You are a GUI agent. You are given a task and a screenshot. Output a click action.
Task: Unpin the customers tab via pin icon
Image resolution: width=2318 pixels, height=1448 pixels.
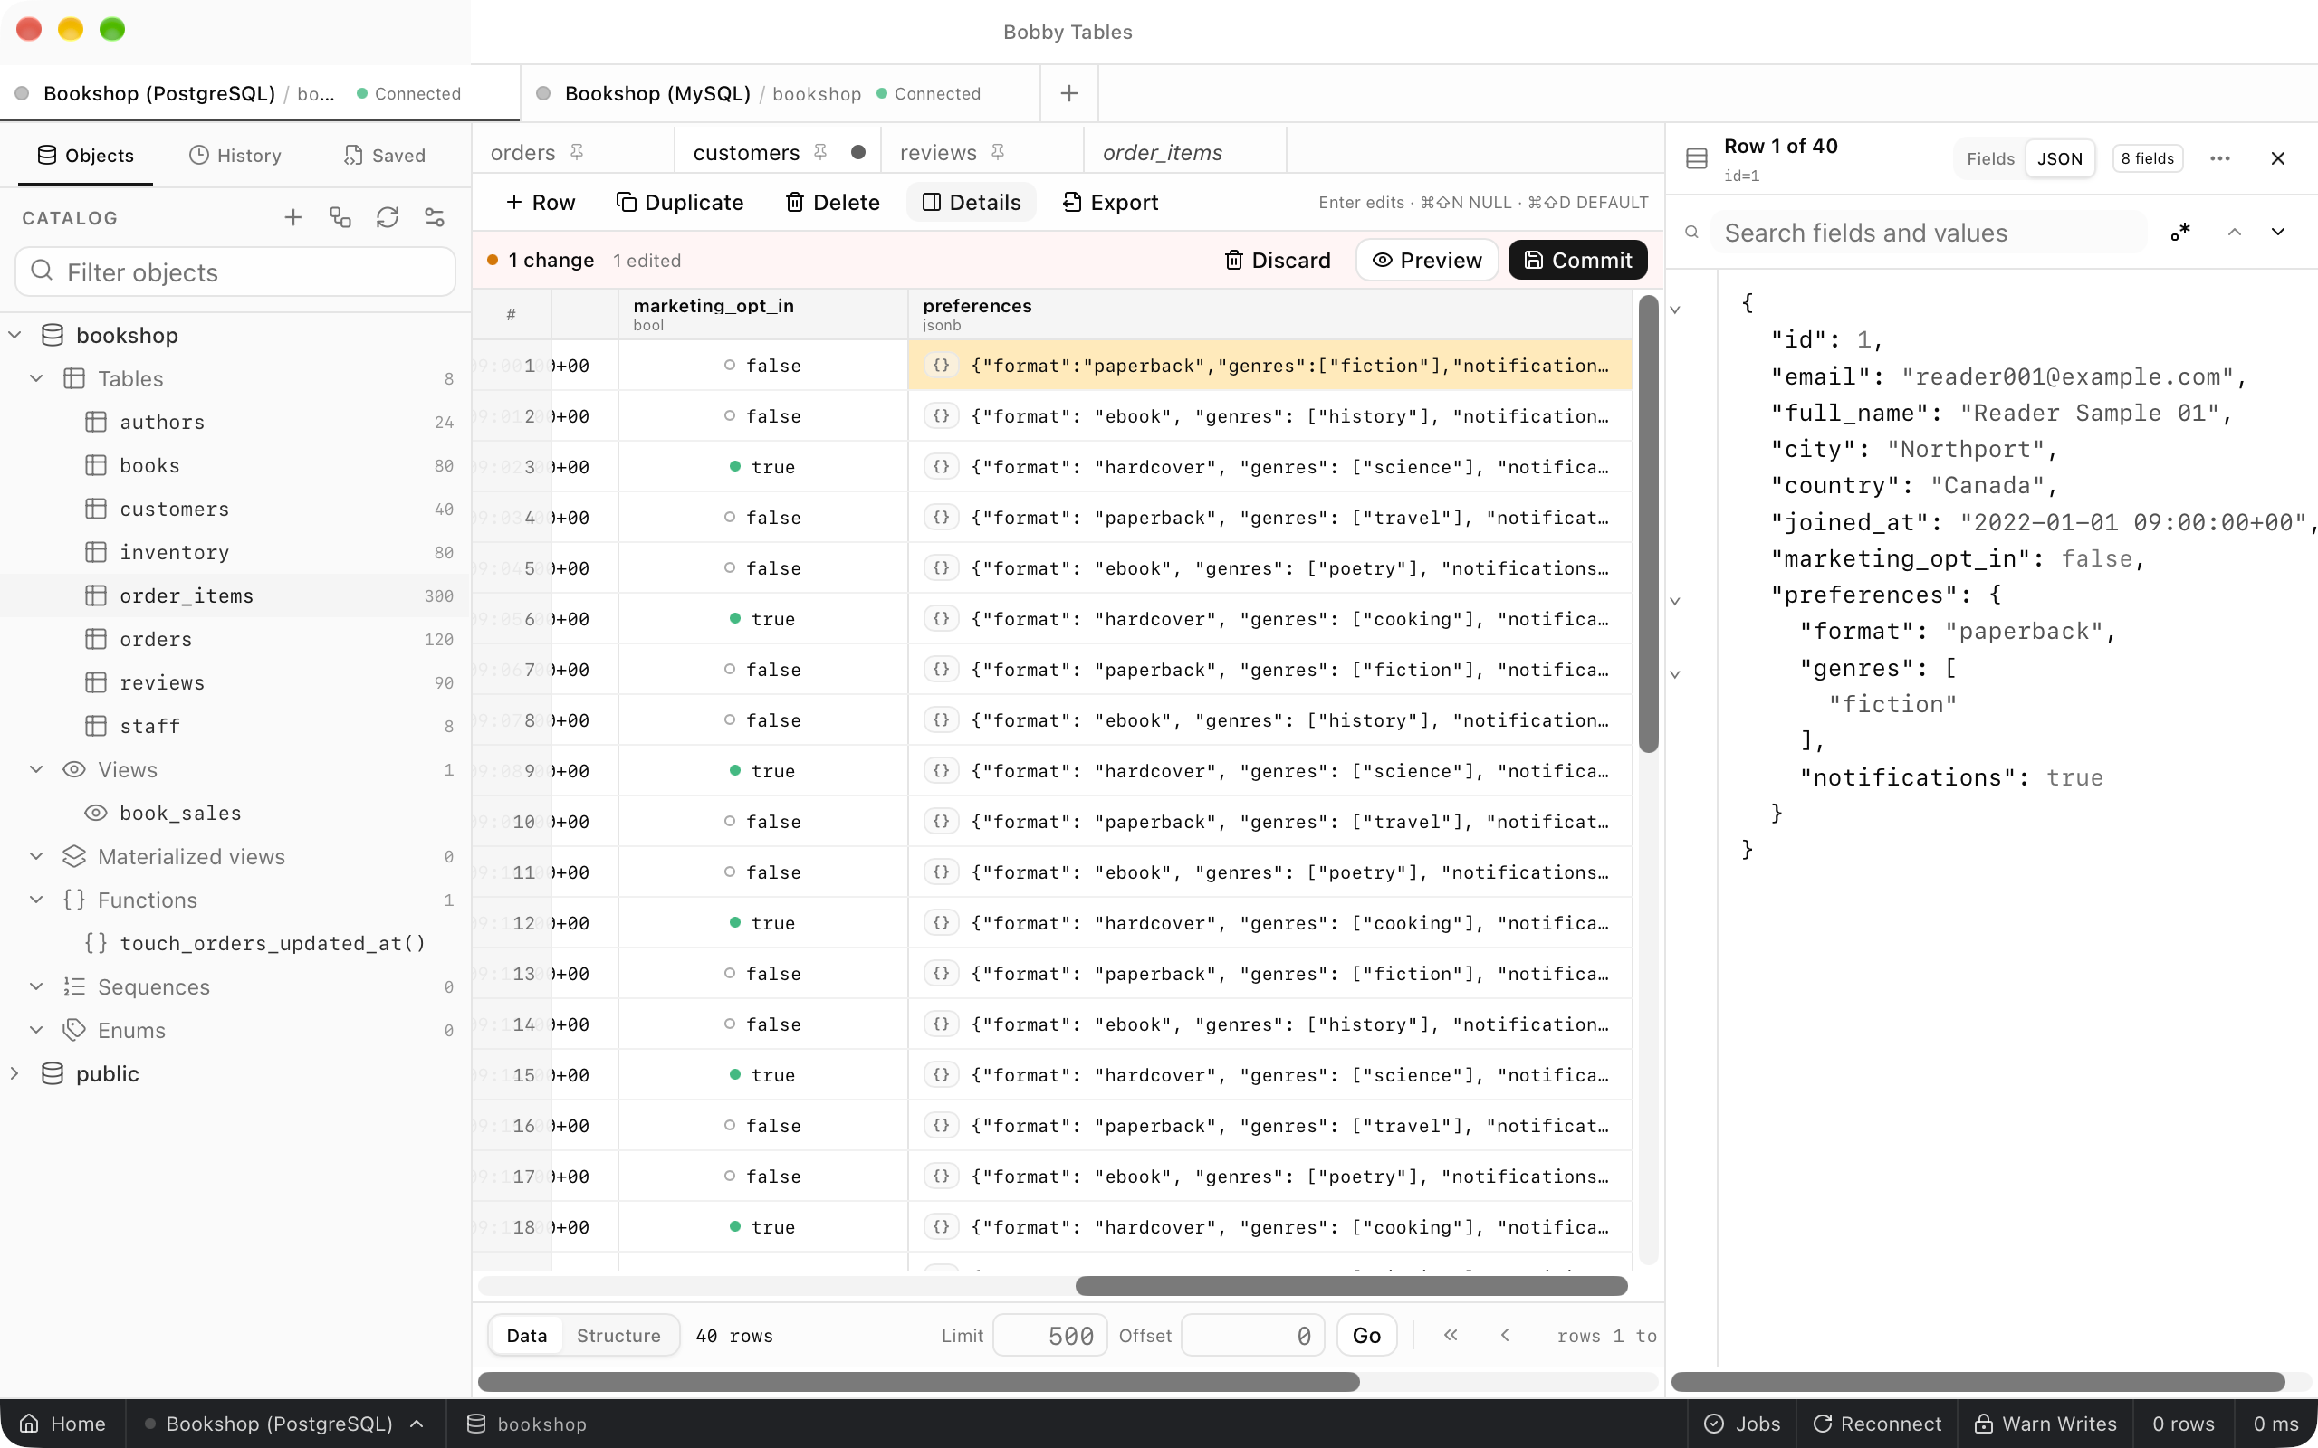coord(821,152)
